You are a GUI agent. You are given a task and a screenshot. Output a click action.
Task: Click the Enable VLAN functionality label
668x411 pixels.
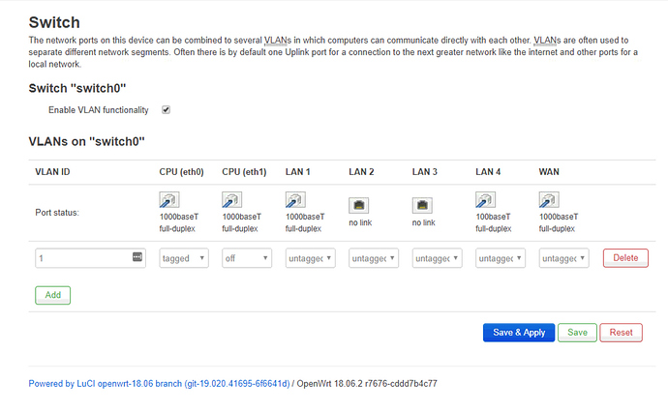(x=99, y=110)
